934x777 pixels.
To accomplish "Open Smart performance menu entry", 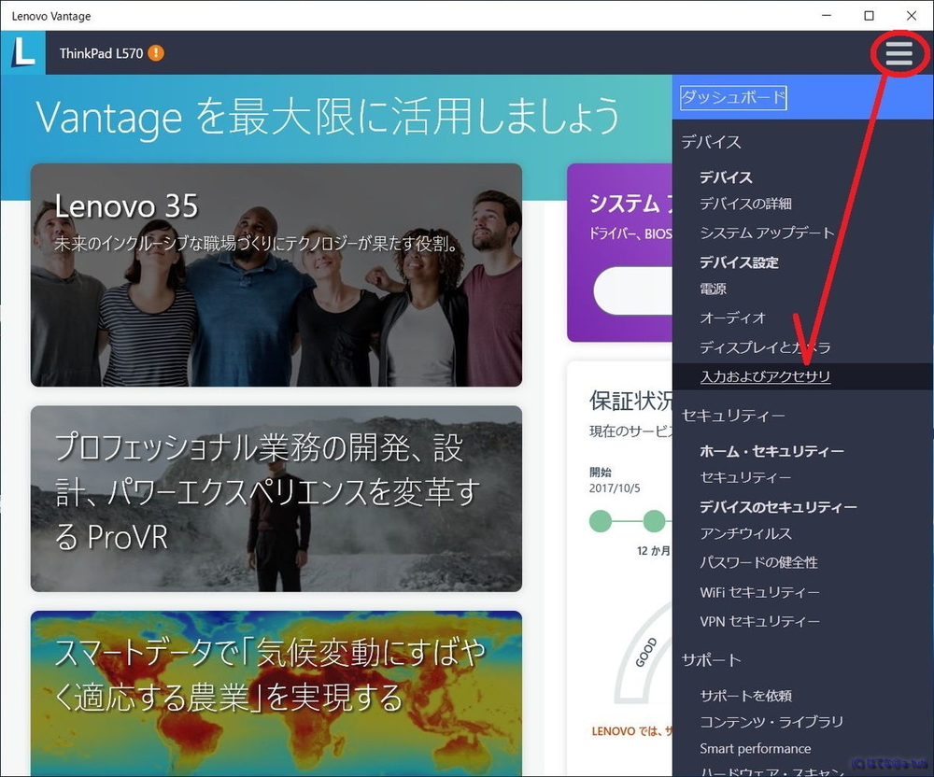I will click(x=756, y=748).
